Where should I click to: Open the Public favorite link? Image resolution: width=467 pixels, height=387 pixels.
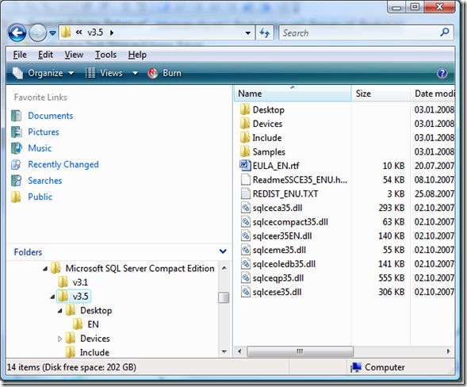40,197
